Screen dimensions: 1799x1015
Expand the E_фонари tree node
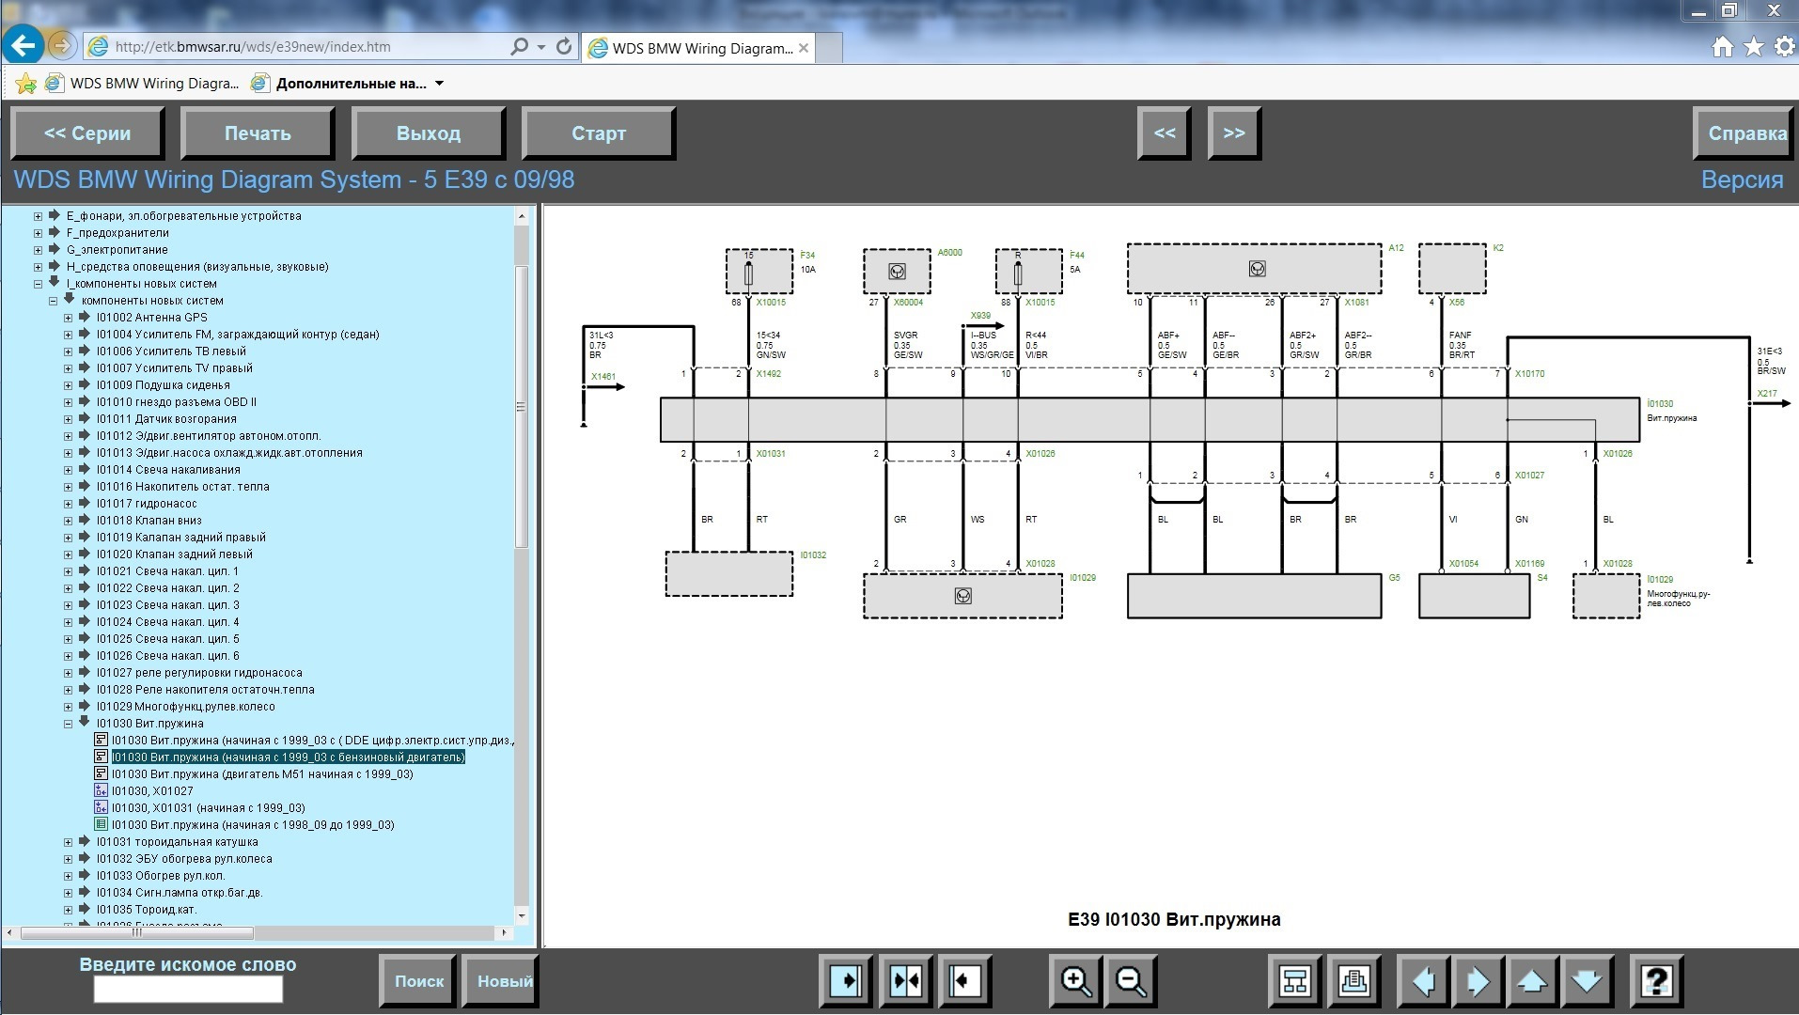(38, 216)
